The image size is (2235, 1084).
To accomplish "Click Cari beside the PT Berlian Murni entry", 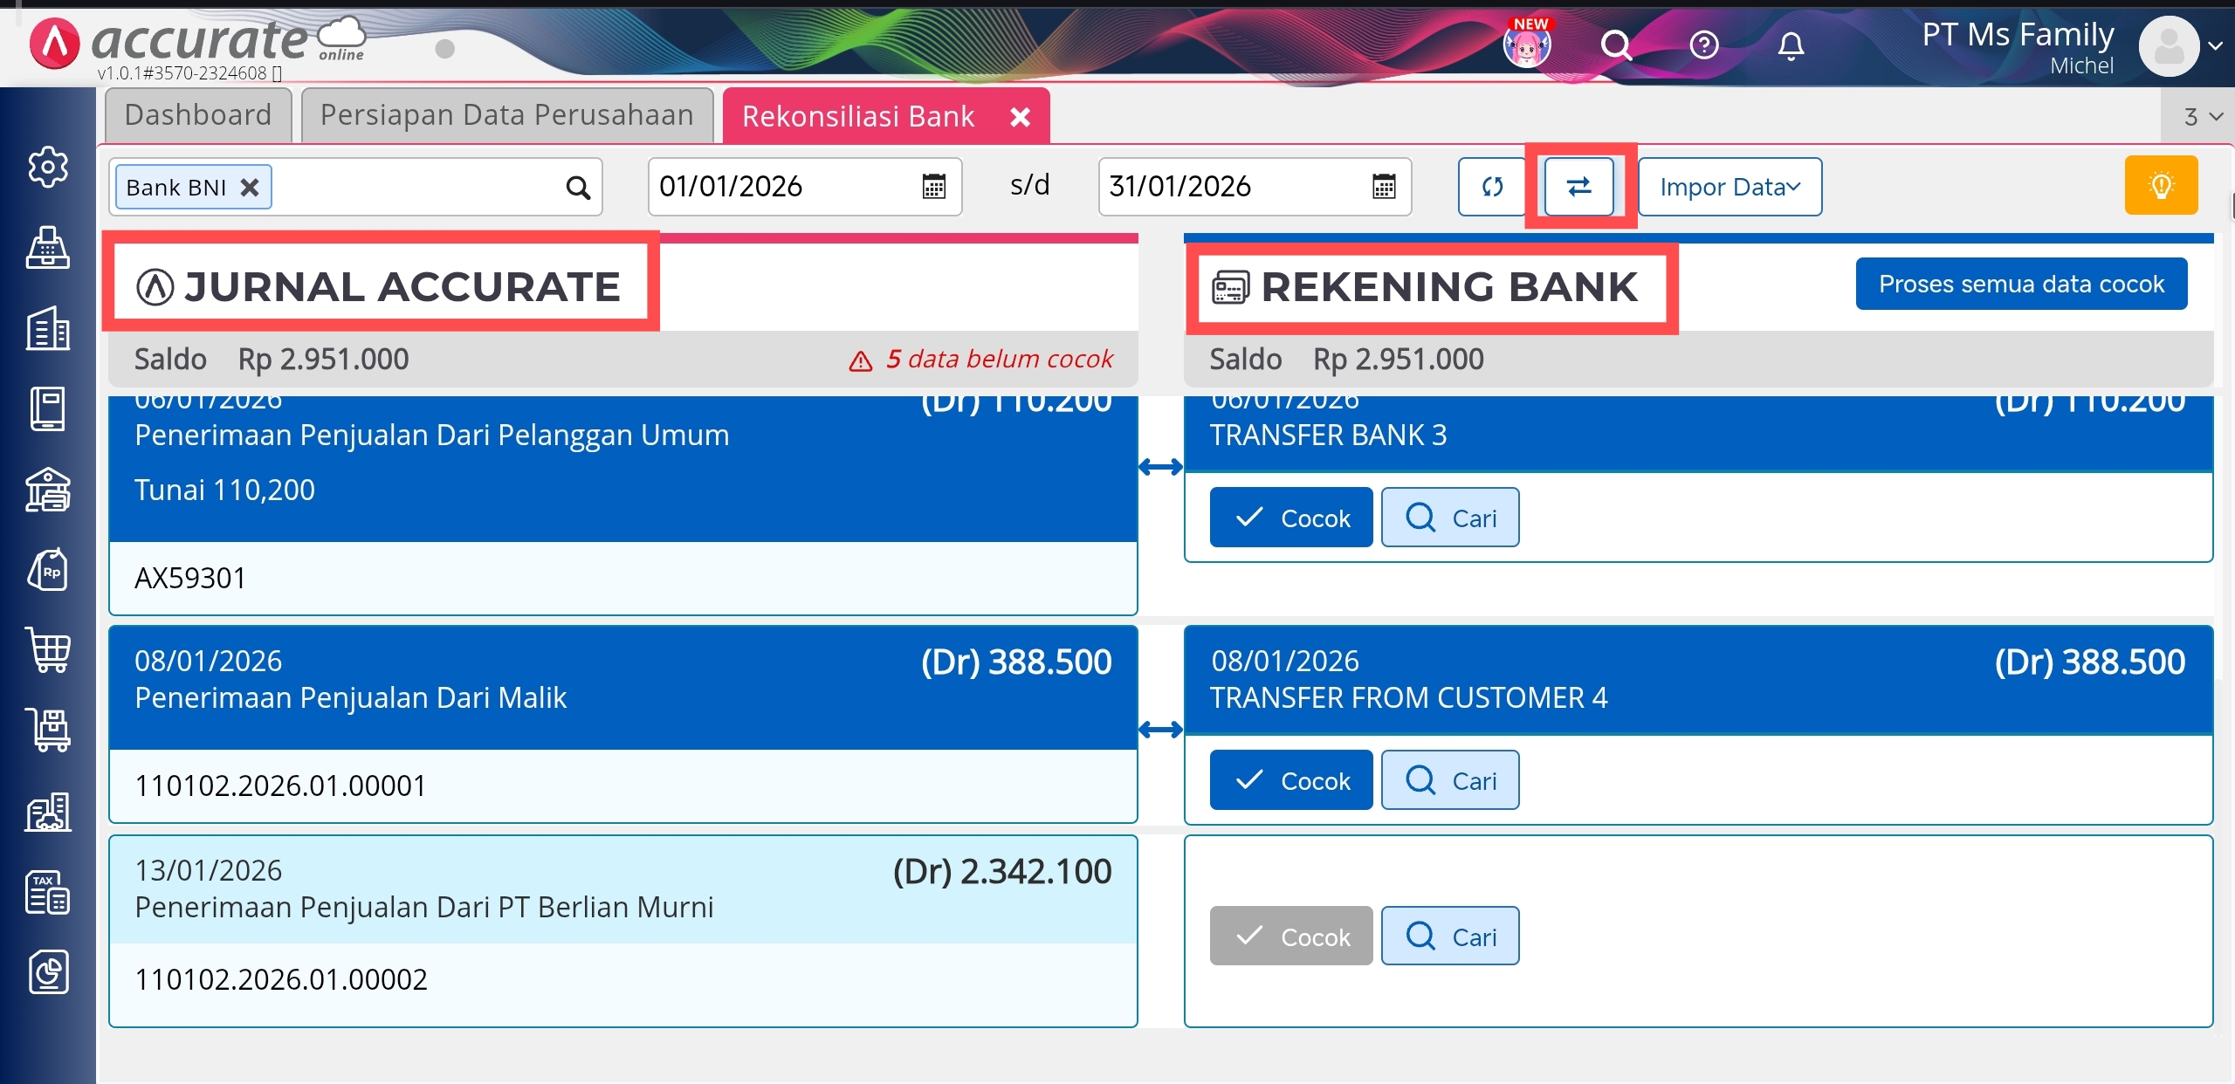I will 1450,936.
